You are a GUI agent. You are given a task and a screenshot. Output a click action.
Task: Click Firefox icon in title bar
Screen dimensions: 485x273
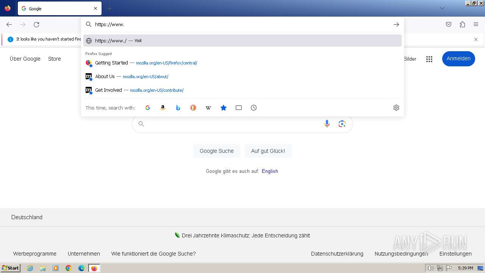(x=8, y=8)
